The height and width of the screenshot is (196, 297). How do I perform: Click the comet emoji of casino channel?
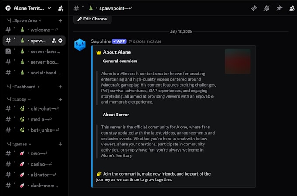point(22,164)
